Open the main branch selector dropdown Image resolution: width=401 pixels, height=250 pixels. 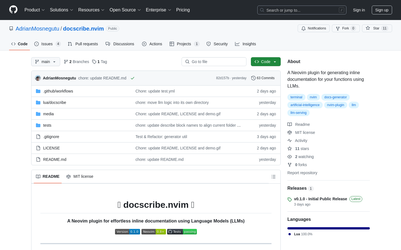point(46,62)
